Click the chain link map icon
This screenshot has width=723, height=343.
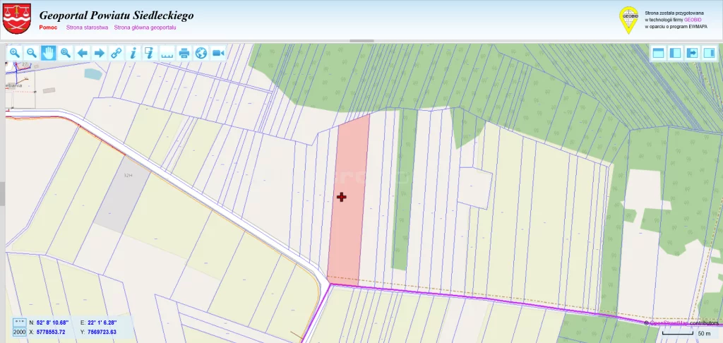(116, 53)
